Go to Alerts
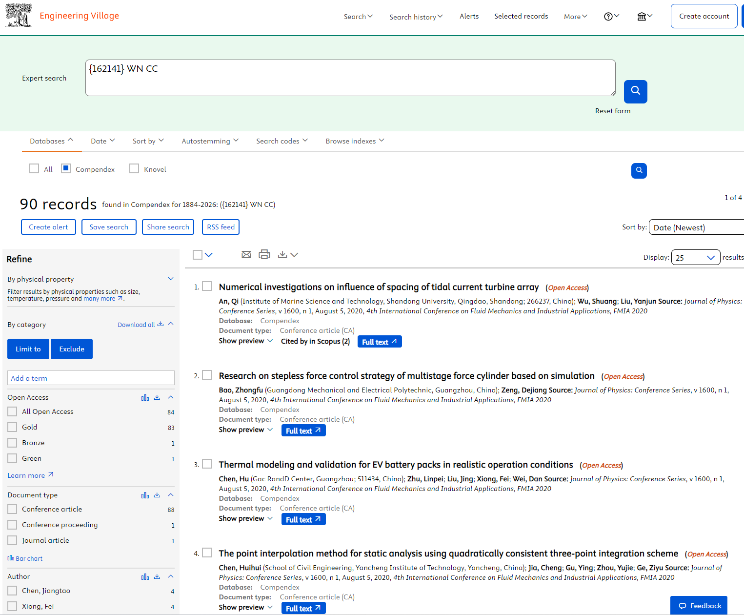Viewport: 744px width, 615px height. [469, 16]
